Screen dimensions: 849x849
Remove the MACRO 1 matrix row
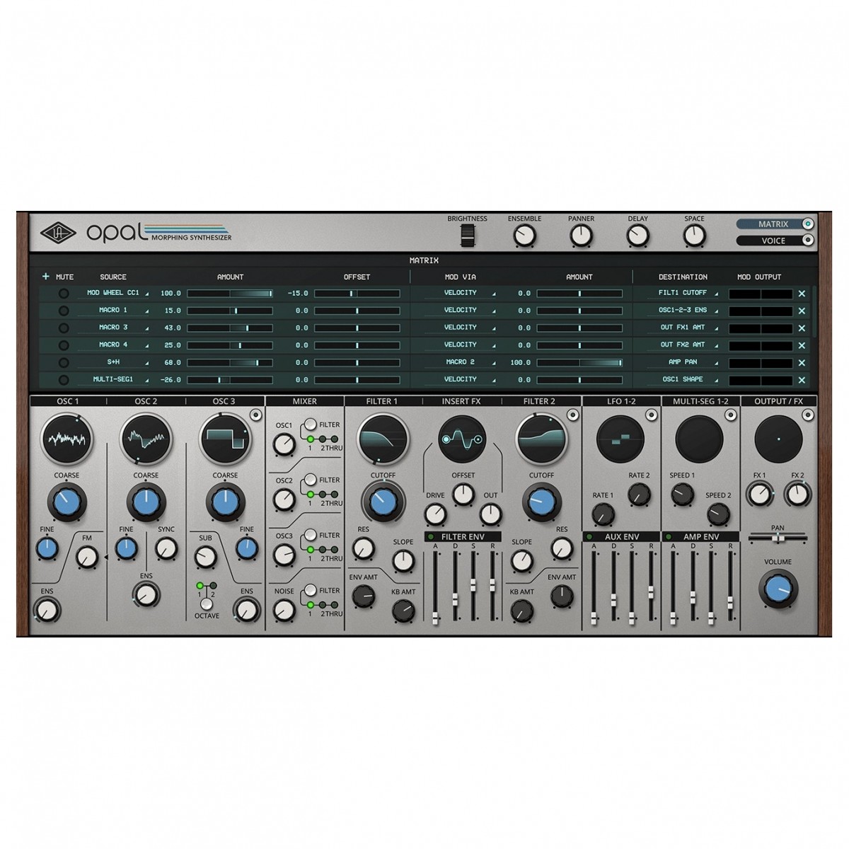point(802,311)
